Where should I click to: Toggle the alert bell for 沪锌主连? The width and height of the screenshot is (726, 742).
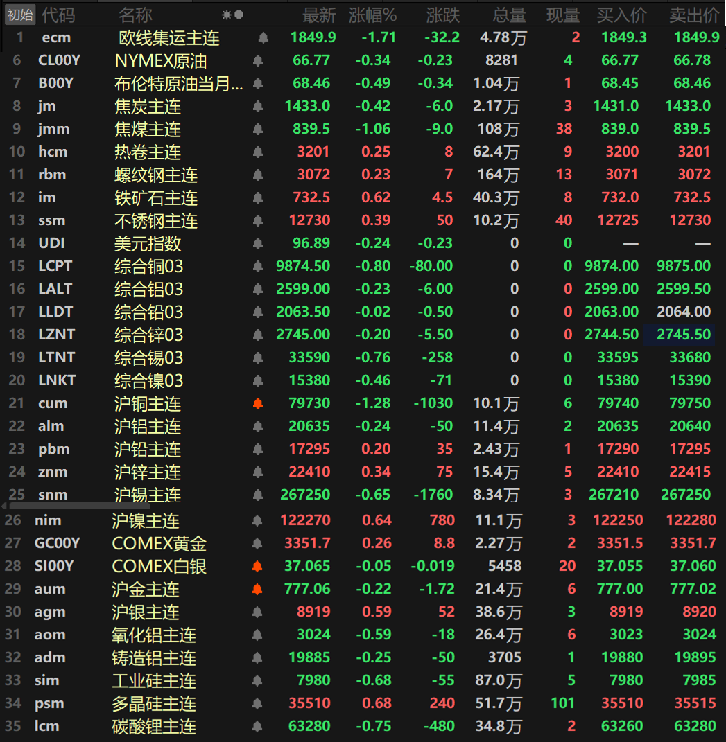[258, 472]
